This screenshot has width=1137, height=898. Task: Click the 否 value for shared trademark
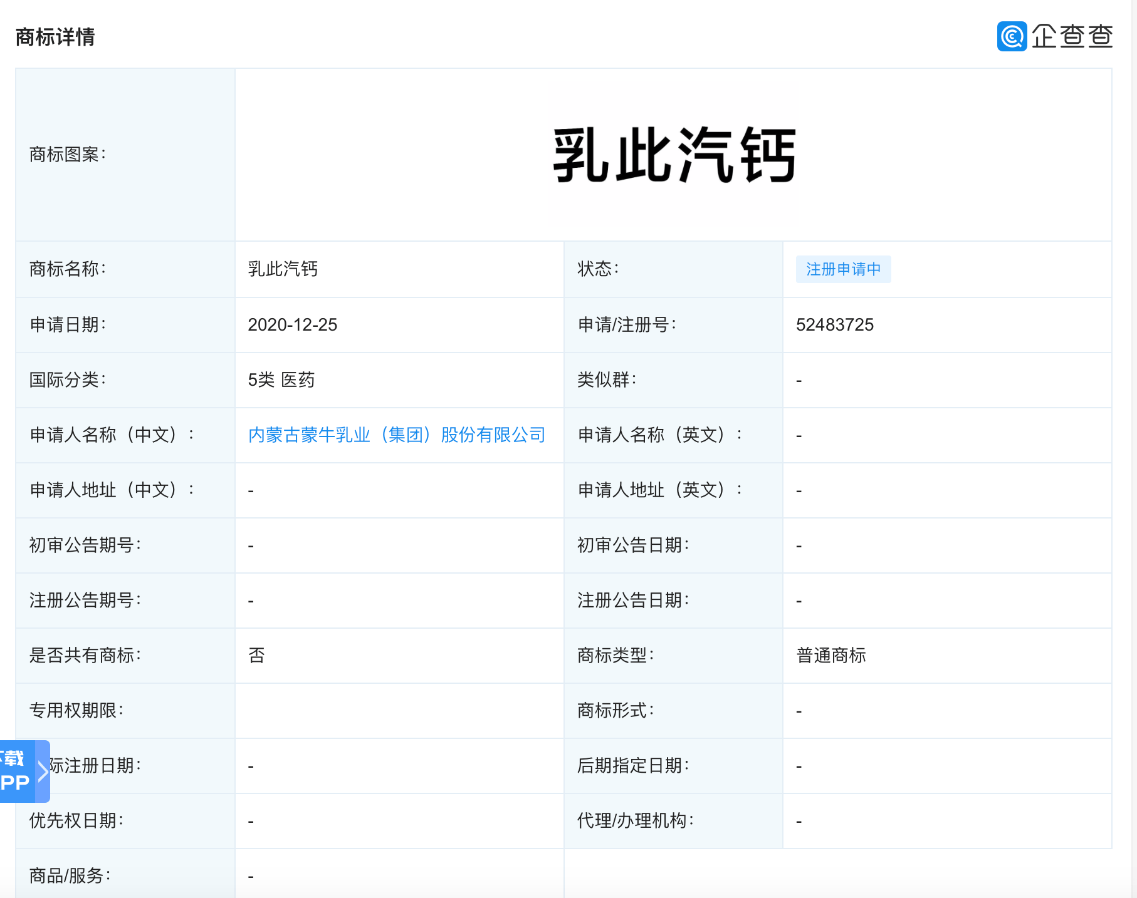coord(257,655)
